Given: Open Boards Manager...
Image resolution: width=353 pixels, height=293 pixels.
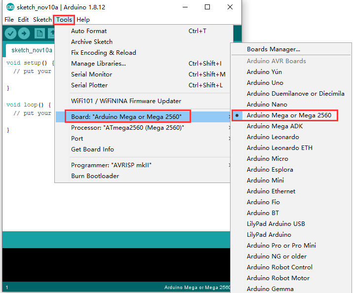Looking at the screenshot, I should pos(273,49).
